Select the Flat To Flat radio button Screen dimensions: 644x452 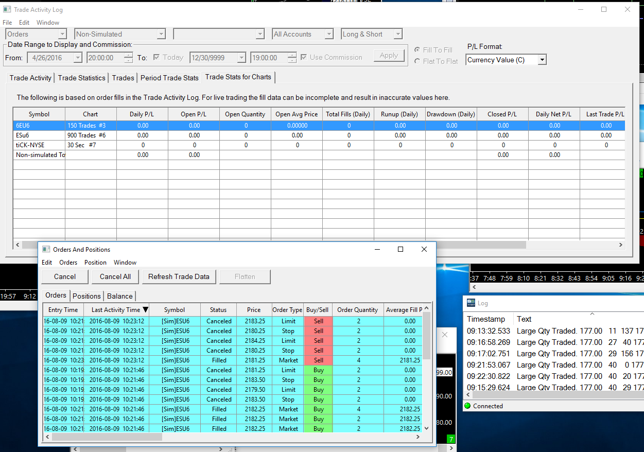(x=417, y=61)
